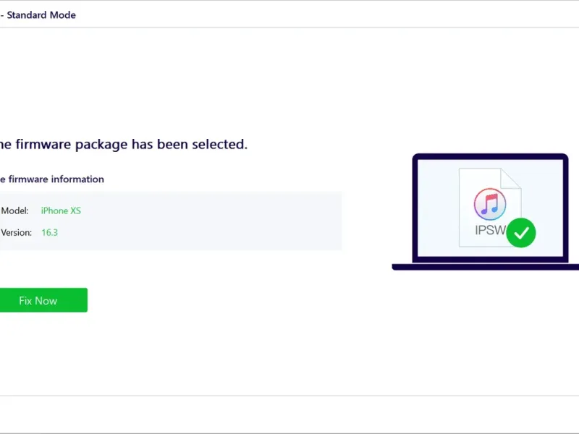Click empty title bar right of Standard Mode
The height and width of the screenshot is (434, 579).
click(x=326, y=14)
